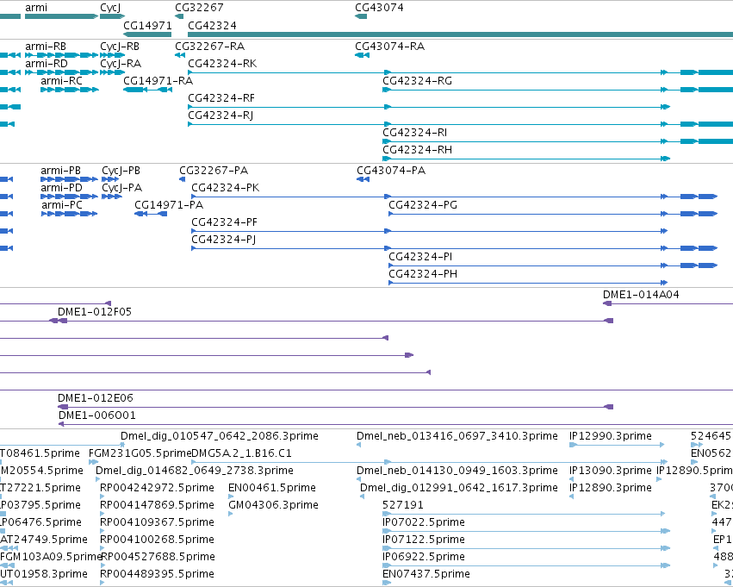733x587 pixels.
Task: Select the CycJ gene label
Action: point(110,8)
